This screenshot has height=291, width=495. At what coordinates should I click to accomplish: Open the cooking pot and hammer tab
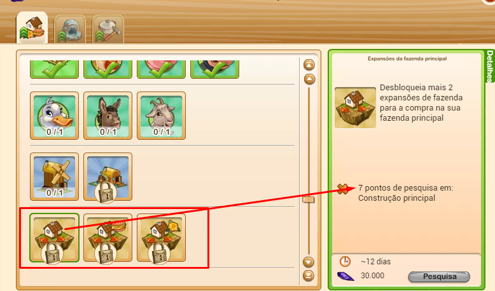point(108,30)
